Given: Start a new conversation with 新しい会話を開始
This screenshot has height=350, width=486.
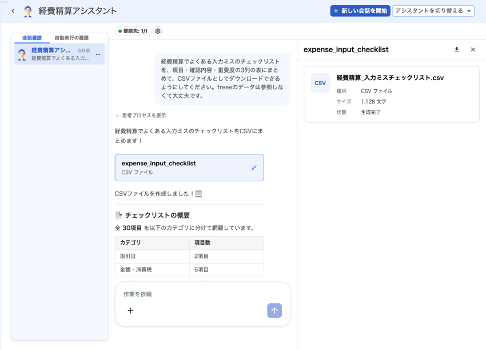Looking at the screenshot, I should tap(360, 11).
